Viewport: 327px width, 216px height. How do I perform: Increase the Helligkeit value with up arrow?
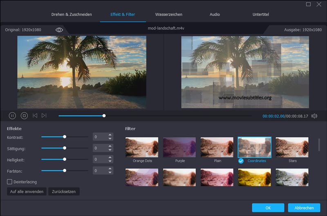(x=110, y=157)
